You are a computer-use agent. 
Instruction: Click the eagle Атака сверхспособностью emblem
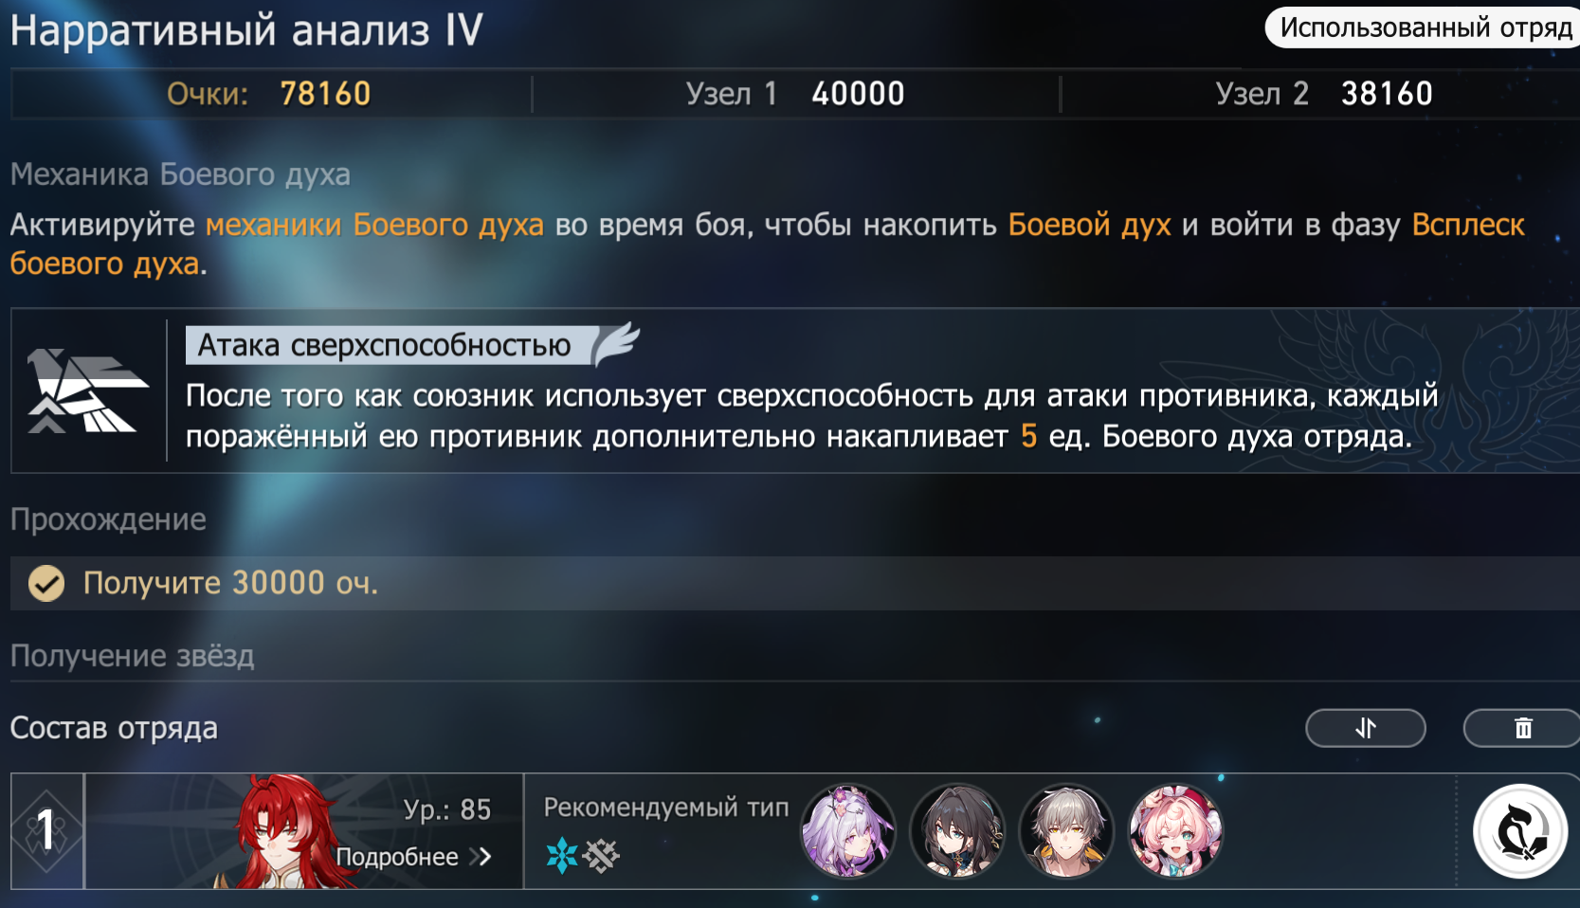(x=87, y=390)
